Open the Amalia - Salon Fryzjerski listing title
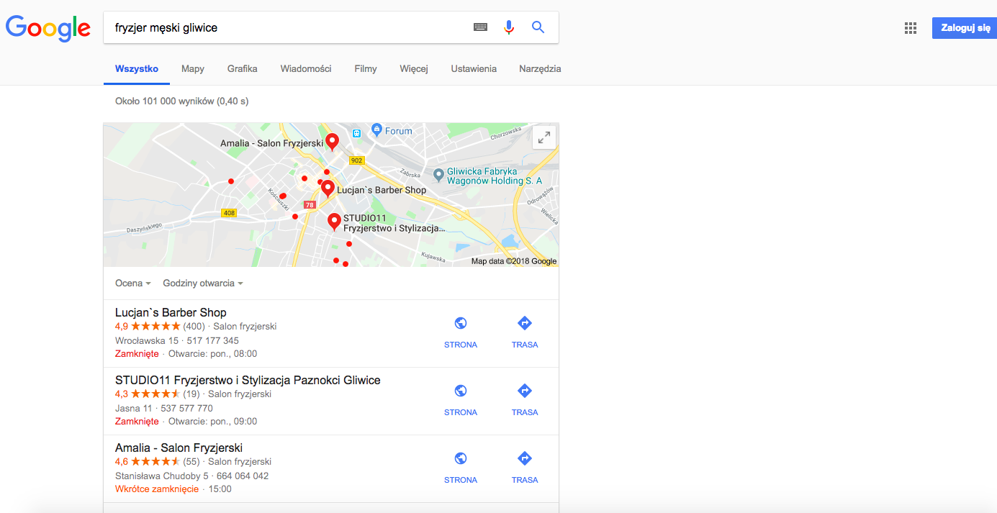The image size is (997, 513). click(x=179, y=448)
